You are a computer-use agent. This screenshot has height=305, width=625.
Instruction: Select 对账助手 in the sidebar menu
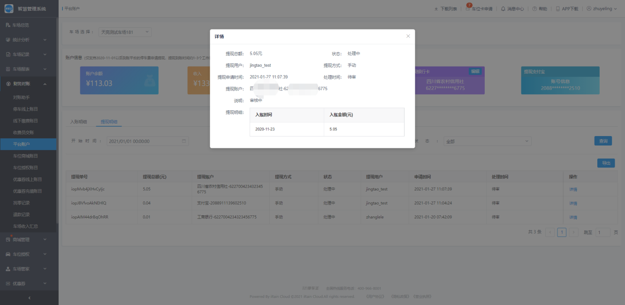pos(22,98)
